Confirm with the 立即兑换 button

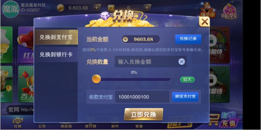tap(144, 114)
